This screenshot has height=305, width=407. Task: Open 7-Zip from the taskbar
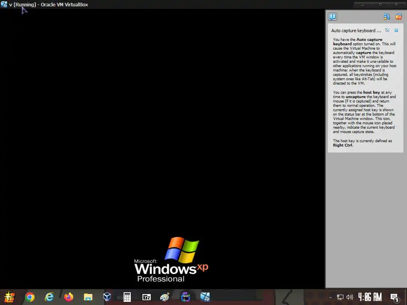(x=146, y=297)
